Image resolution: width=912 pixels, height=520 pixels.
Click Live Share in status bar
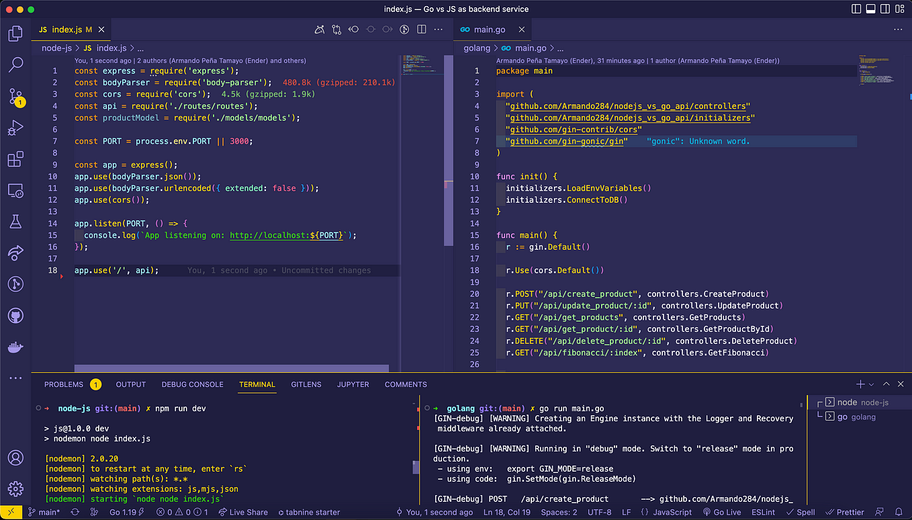(243, 512)
